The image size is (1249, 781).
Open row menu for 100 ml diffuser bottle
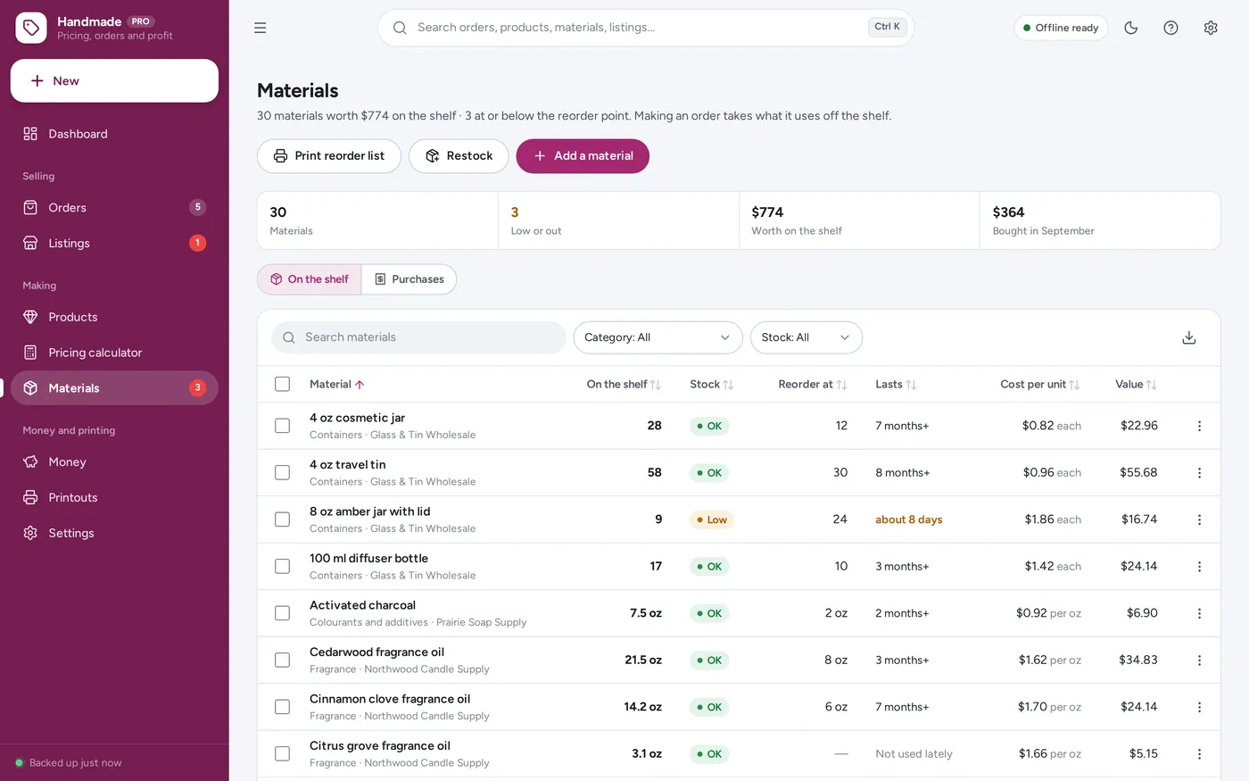(1199, 567)
